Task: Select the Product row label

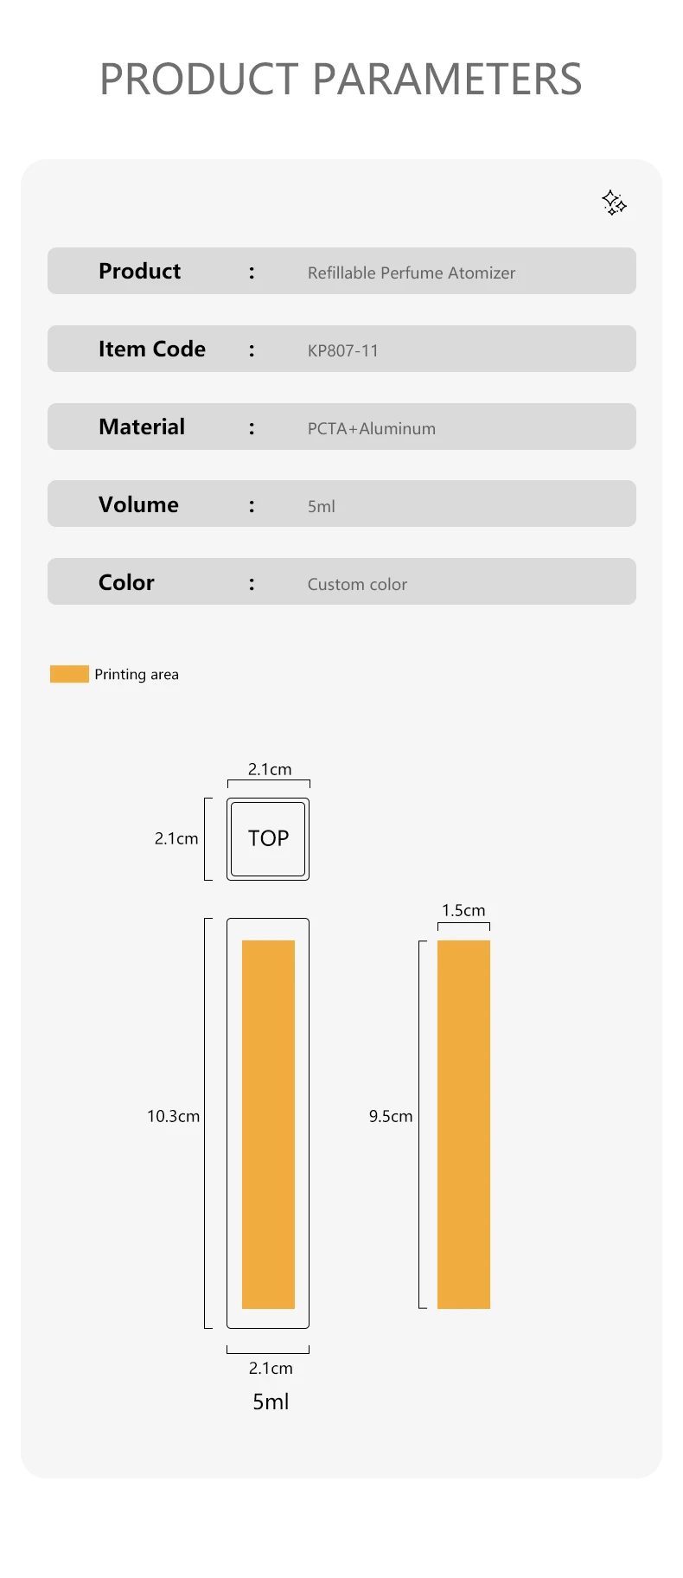Action: [x=139, y=271]
